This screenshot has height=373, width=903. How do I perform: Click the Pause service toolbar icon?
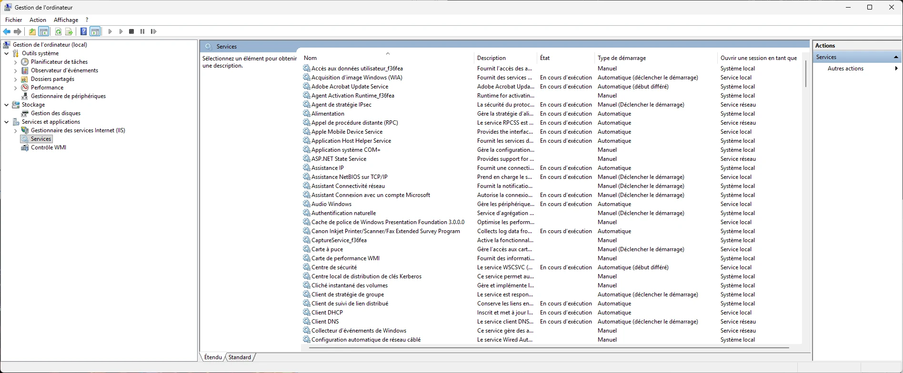click(142, 31)
